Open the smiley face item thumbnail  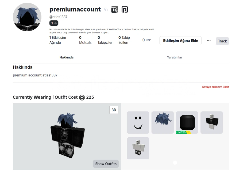tap(138, 122)
